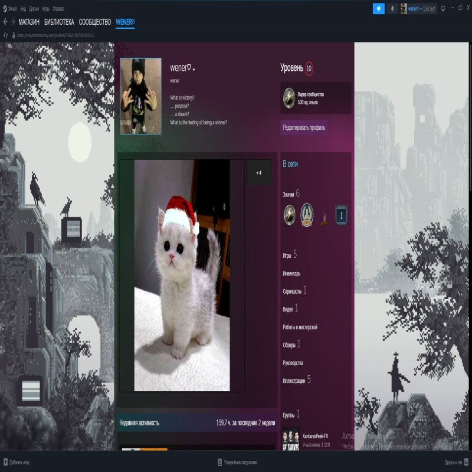Go to the МАГАЗИН tab
The image size is (472, 472).
pyautogui.click(x=29, y=22)
